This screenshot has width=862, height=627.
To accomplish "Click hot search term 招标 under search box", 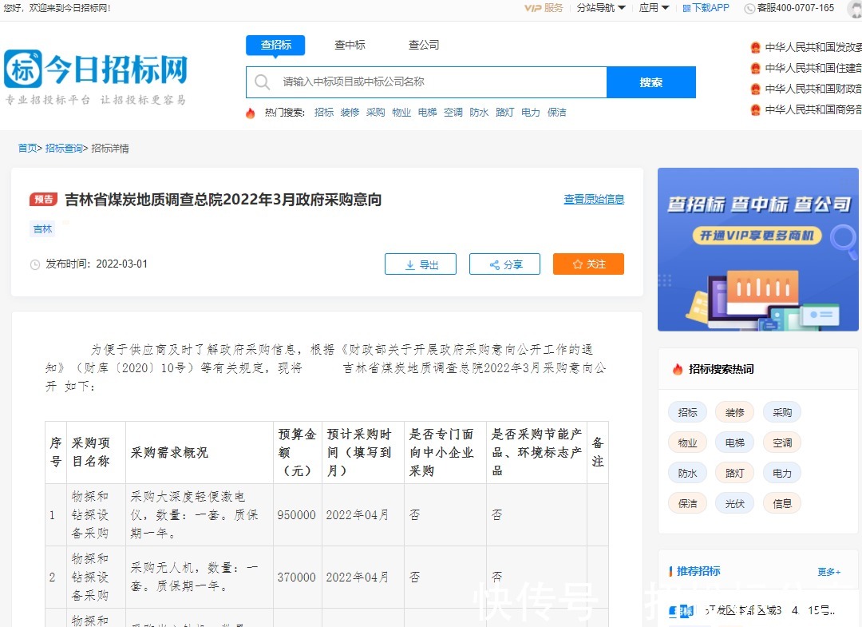I will coord(324,112).
